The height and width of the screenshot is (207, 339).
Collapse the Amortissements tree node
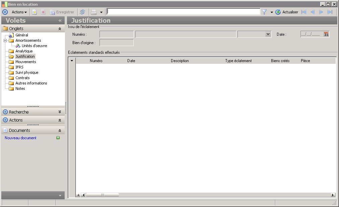[x=5, y=40]
